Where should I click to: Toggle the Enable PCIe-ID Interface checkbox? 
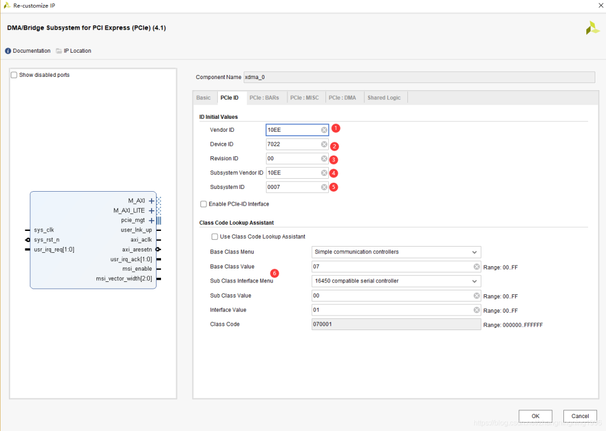coord(204,204)
